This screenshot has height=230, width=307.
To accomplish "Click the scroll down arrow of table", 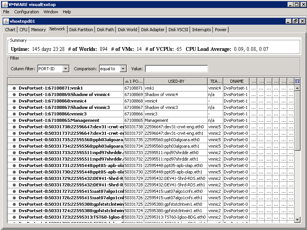I will click(297, 219).
